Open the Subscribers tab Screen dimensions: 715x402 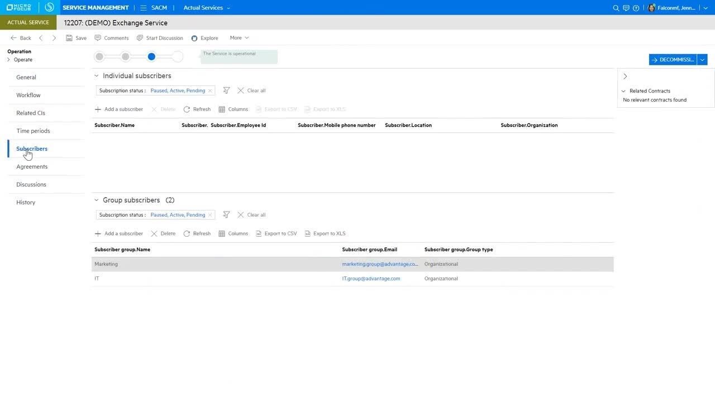tap(32, 149)
